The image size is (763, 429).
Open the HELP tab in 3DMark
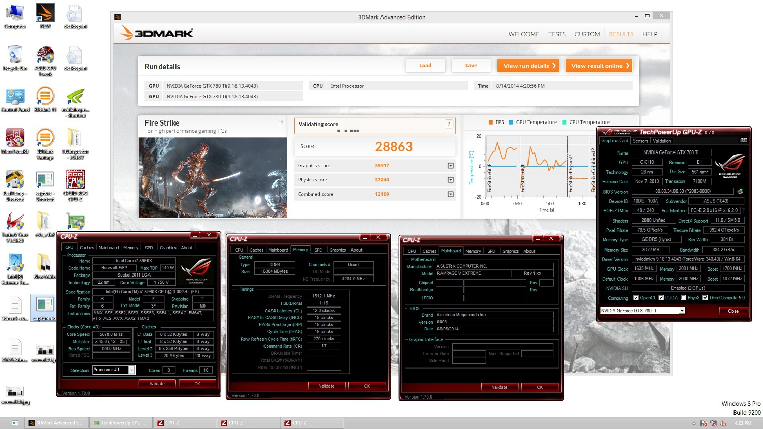click(650, 34)
